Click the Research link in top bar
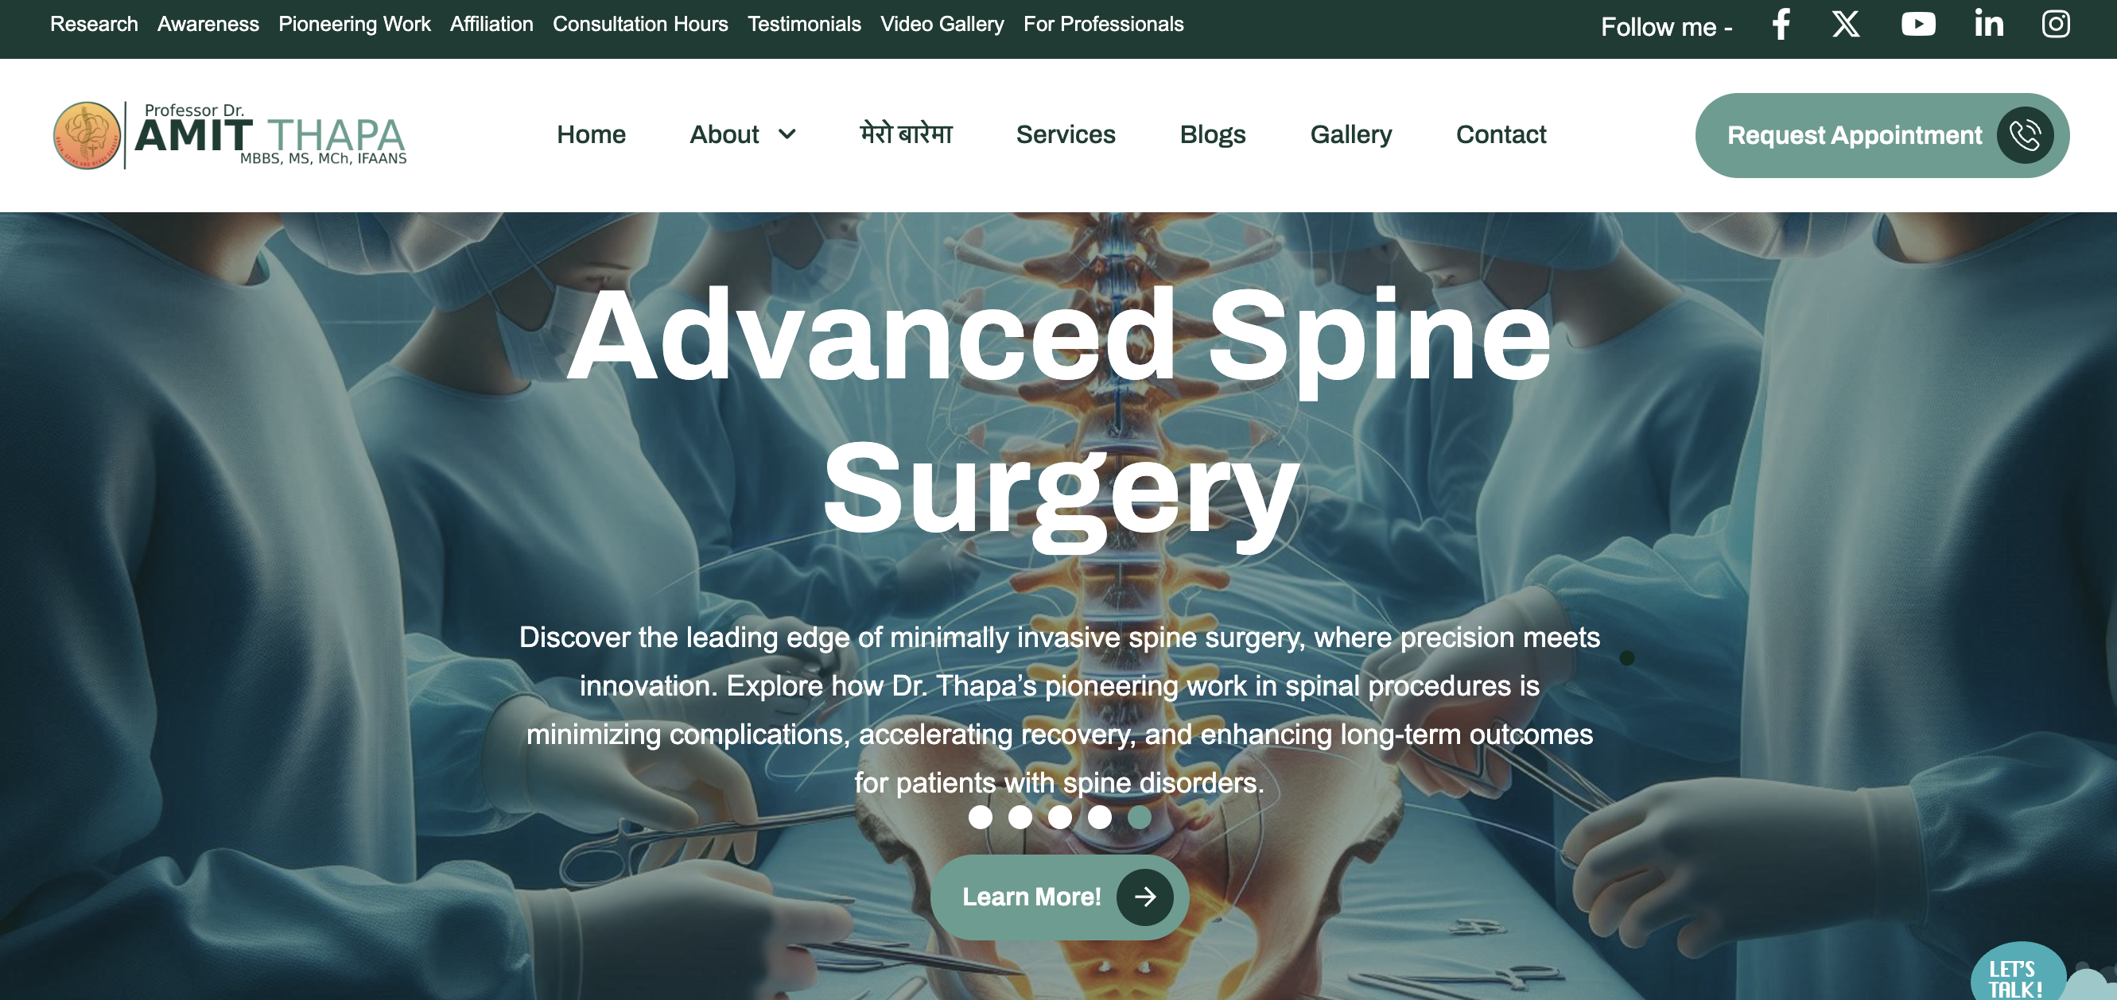The height and width of the screenshot is (1000, 2117). coord(94,24)
